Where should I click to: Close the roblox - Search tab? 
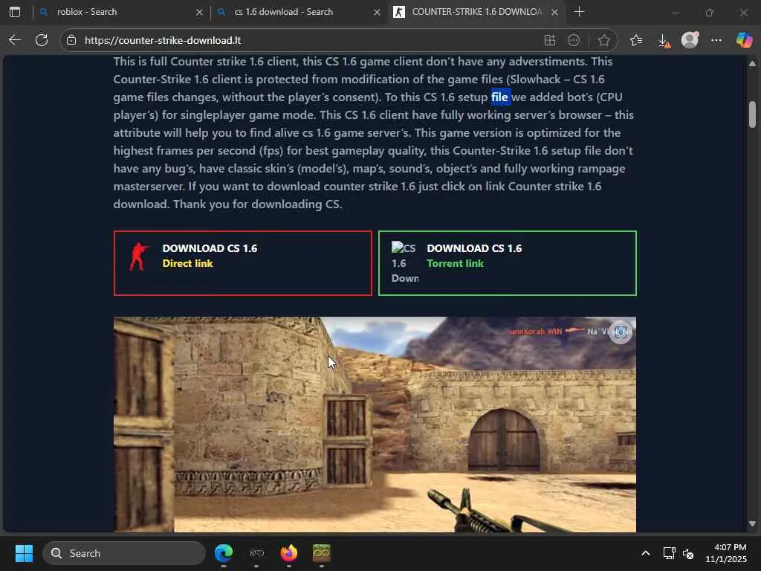pyautogui.click(x=199, y=12)
